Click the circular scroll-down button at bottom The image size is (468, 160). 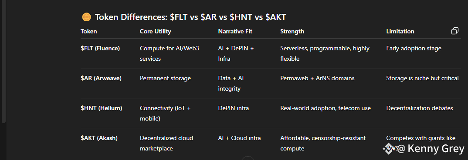[248, 158]
